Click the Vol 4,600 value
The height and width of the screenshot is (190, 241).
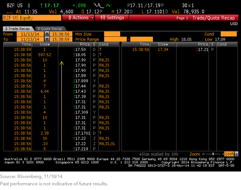point(67,12)
